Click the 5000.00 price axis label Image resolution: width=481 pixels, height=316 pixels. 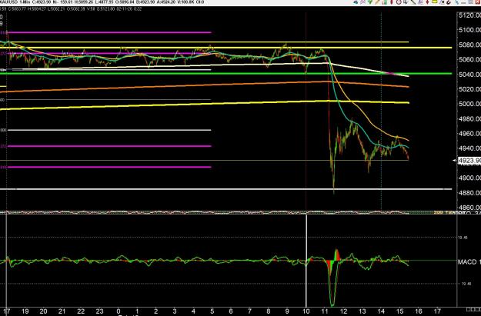click(469, 104)
